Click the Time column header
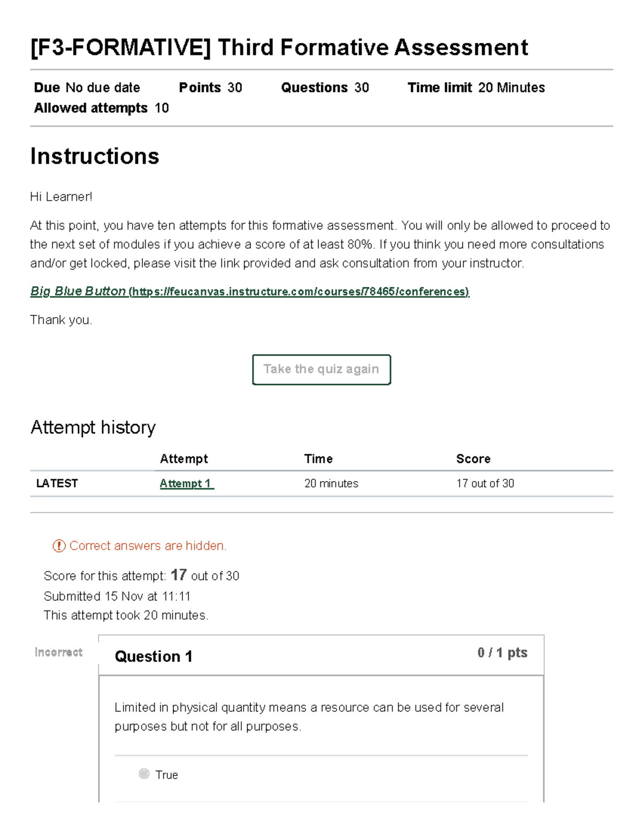 click(318, 459)
